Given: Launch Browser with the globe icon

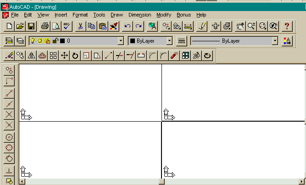Looking at the screenshot, I should [152, 26].
